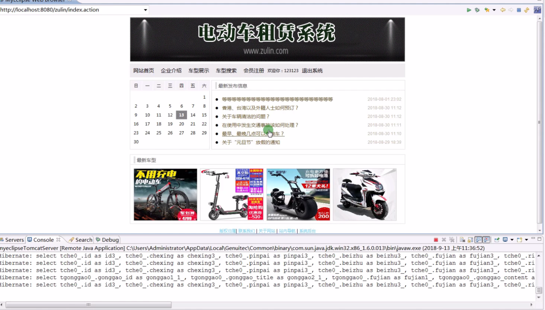
Task: Open the white and red moped thumbnail
Action: tap(365, 194)
